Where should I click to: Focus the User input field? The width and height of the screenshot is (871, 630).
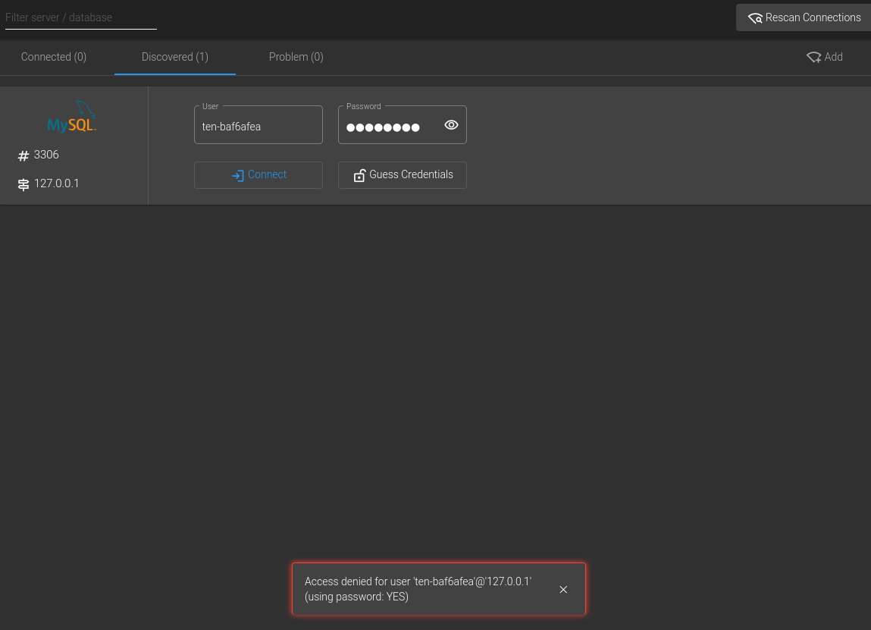[258, 125]
